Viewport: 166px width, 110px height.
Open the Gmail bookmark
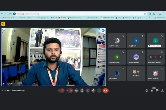pyautogui.click(x=54, y=18)
